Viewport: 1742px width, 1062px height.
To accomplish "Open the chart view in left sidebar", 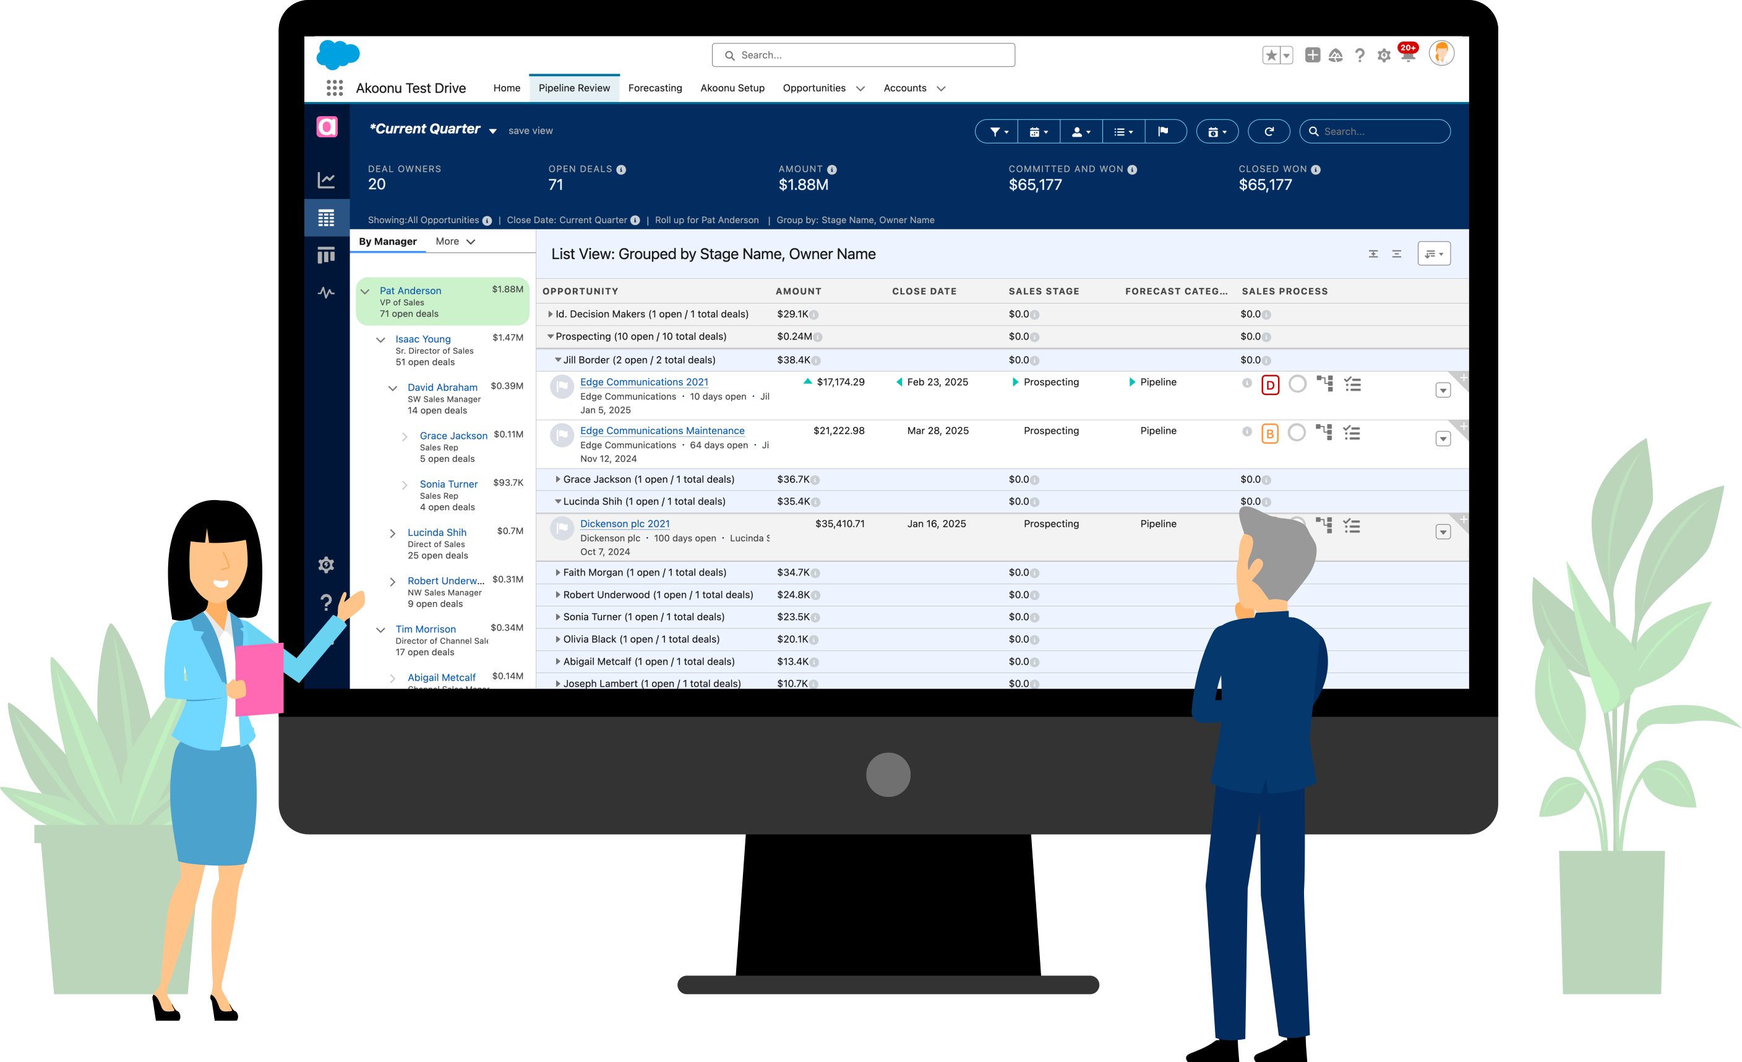I will tap(326, 179).
